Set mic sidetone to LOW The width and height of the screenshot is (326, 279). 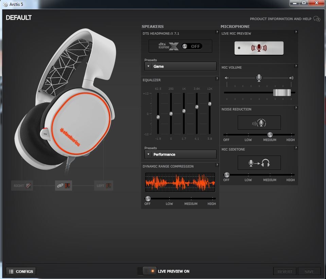click(x=248, y=180)
